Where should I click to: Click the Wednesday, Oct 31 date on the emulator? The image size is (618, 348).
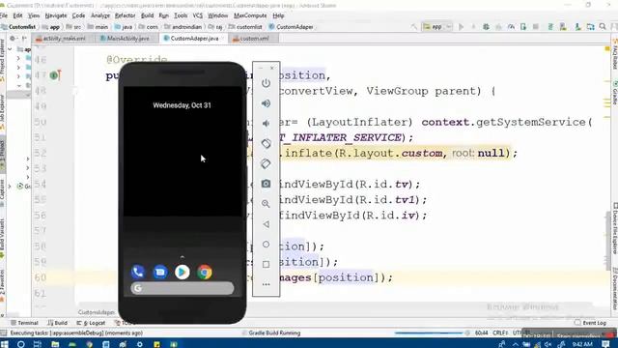[x=182, y=105]
